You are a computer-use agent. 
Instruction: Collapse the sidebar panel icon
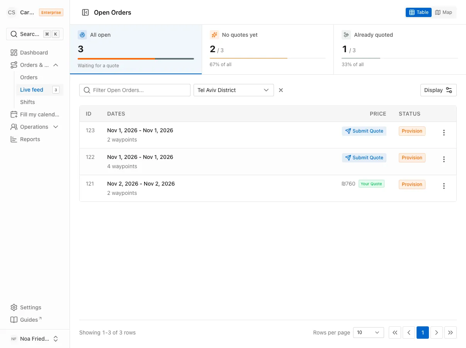point(85,12)
